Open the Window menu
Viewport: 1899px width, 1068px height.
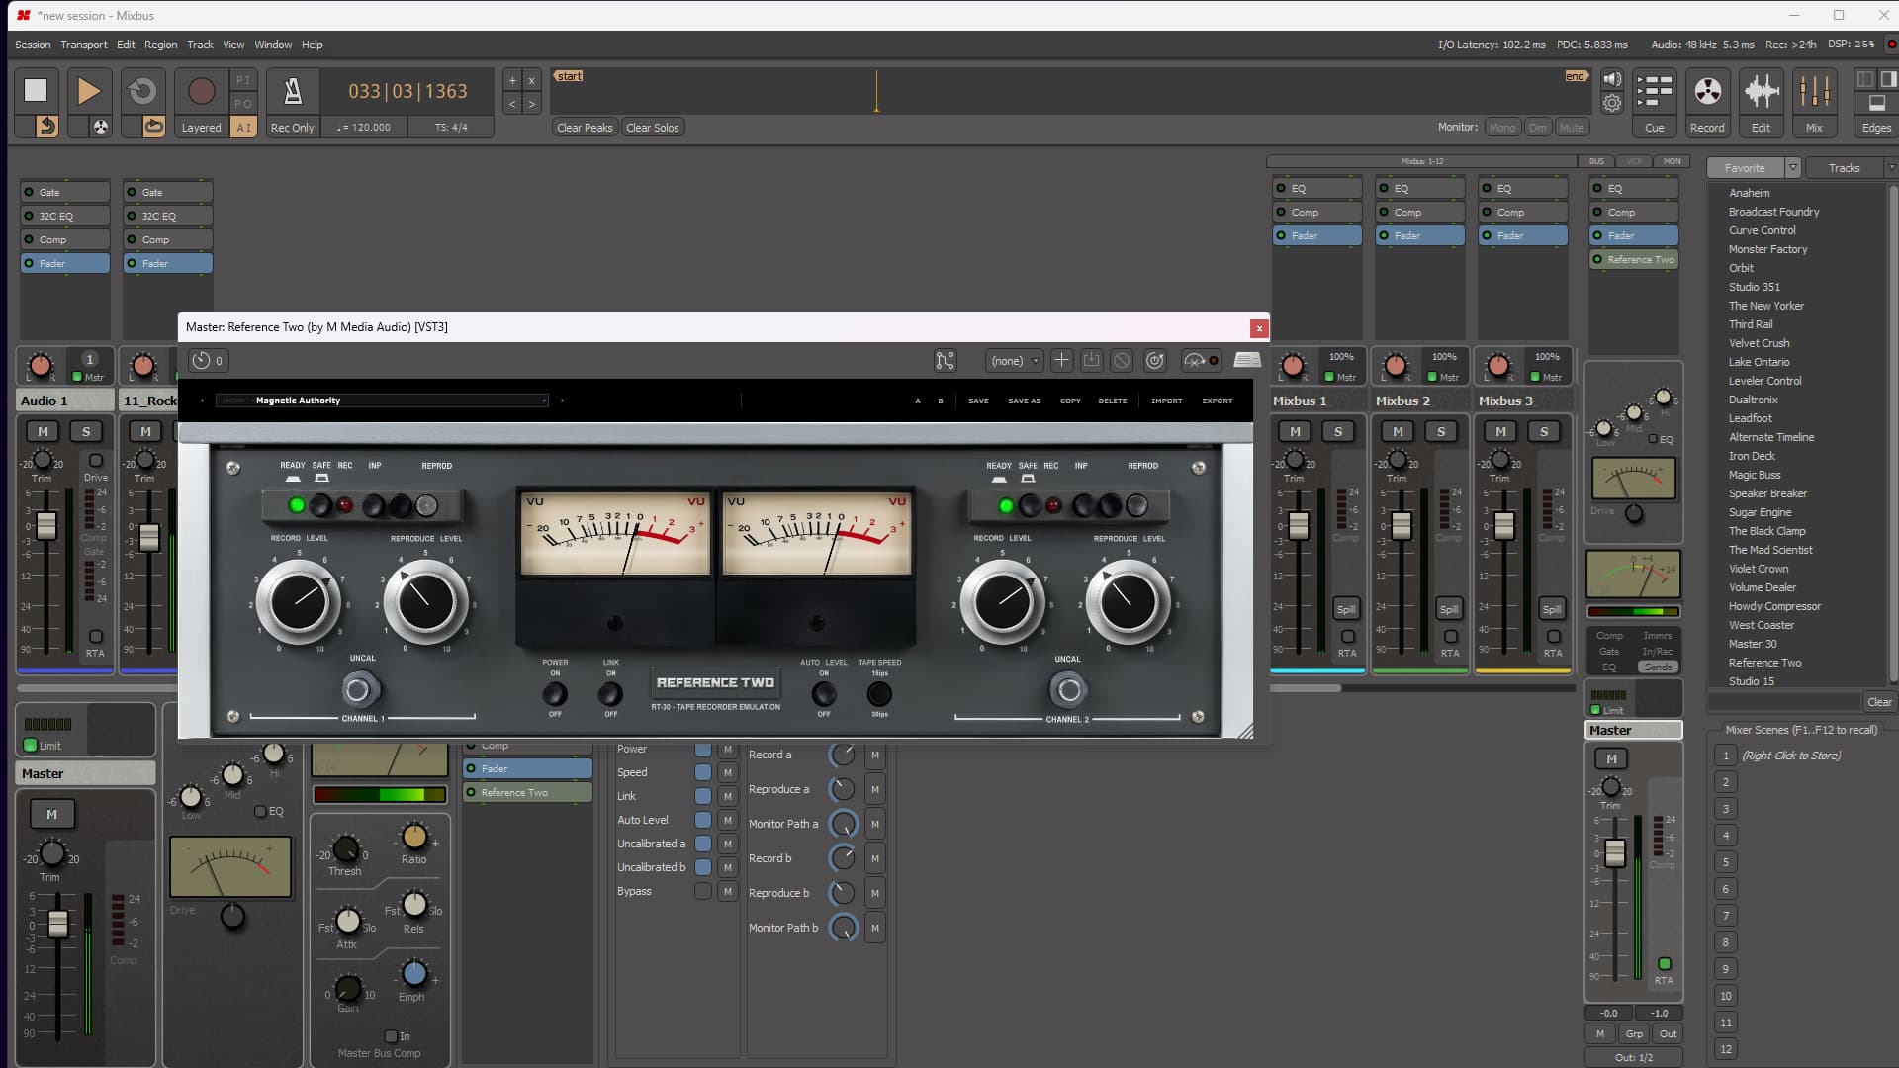pos(273,44)
